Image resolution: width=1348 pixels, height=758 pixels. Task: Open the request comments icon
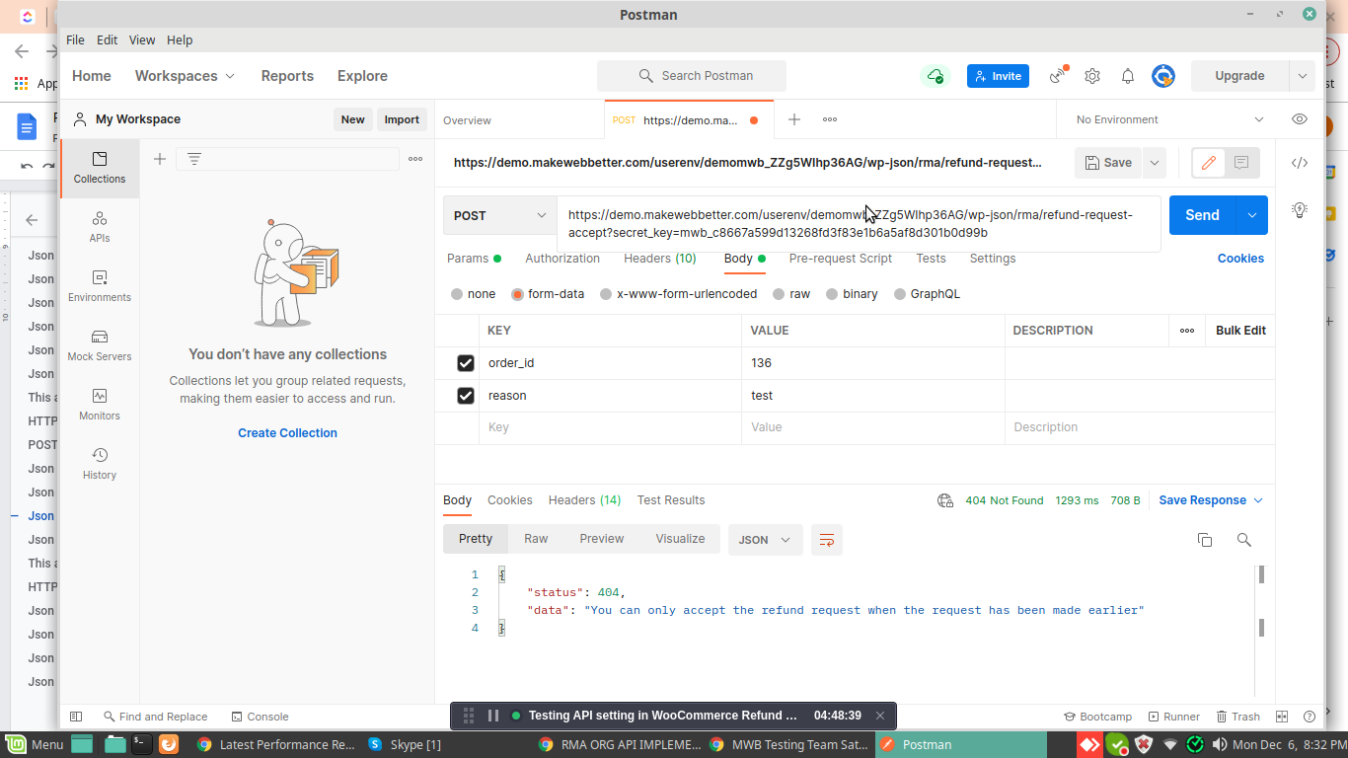click(x=1241, y=163)
